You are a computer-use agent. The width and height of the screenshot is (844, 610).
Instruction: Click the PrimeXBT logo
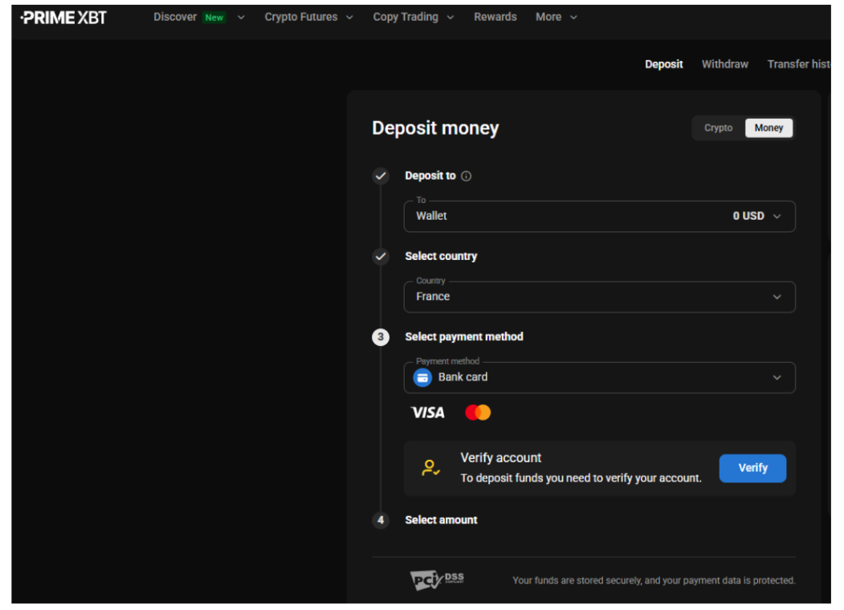pyautogui.click(x=63, y=18)
